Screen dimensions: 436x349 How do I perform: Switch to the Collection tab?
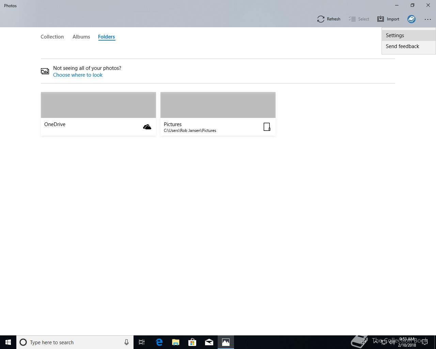click(52, 37)
